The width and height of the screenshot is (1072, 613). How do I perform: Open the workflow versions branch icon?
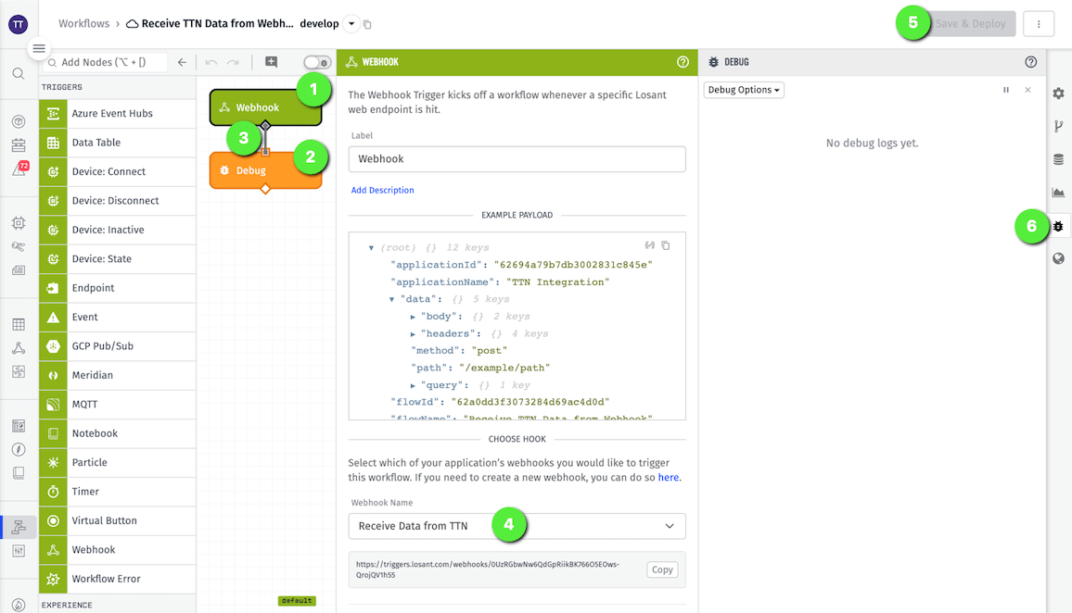point(1058,127)
